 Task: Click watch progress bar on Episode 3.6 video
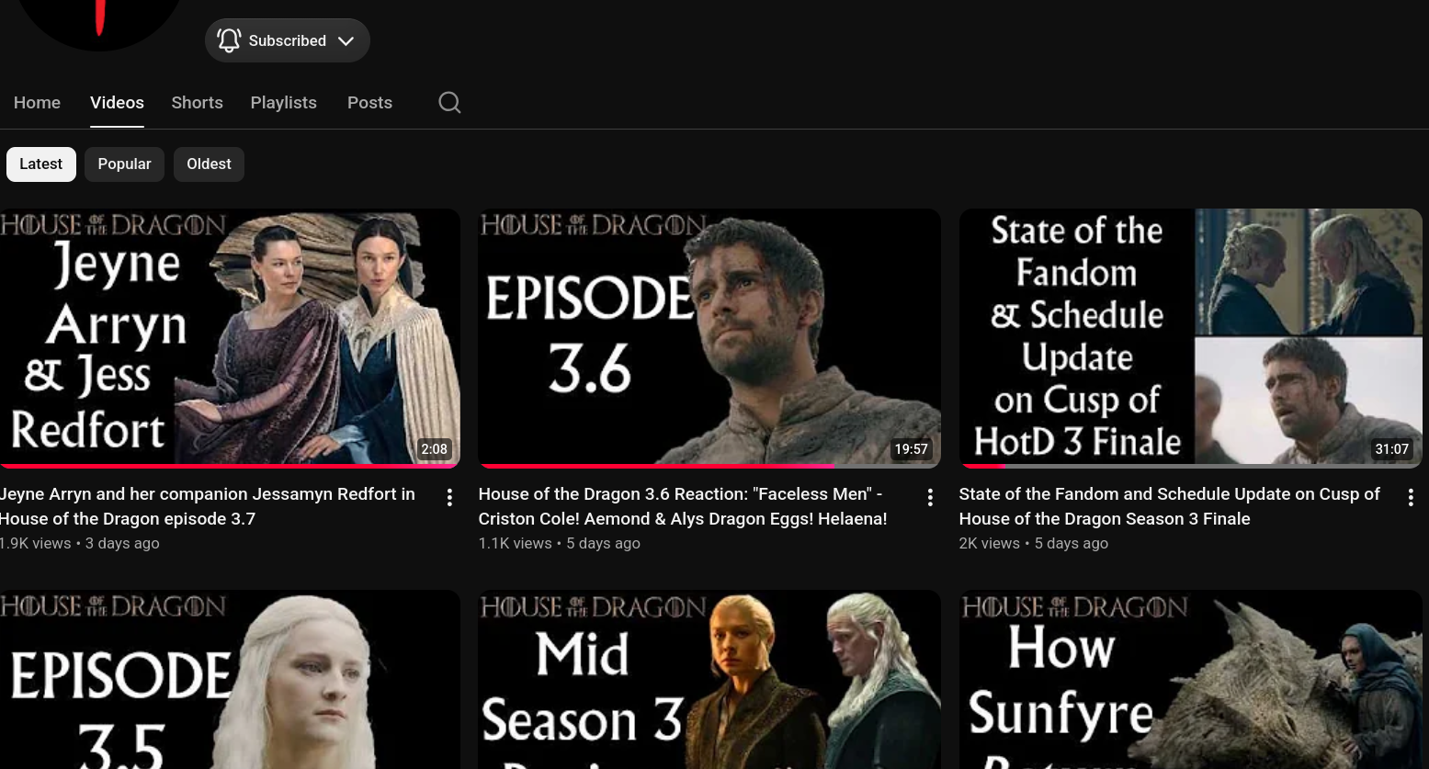point(709,466)
